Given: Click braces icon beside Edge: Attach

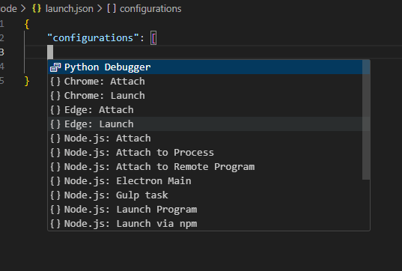Looking at the screenshot, I should click(55, 110).
